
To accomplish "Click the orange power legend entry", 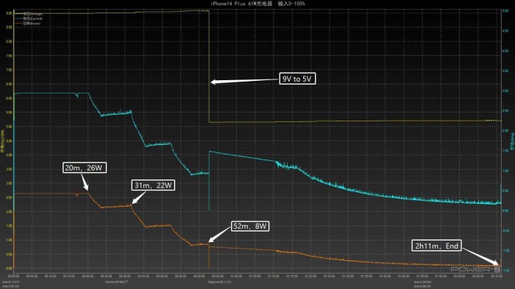I will coord(28,24).
